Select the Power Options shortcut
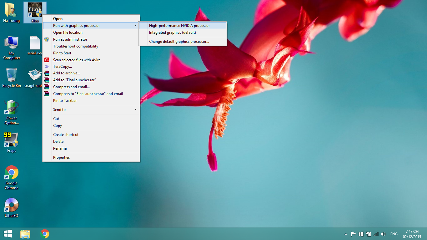Viewport: 427px width, 240px height. (12, 112)
